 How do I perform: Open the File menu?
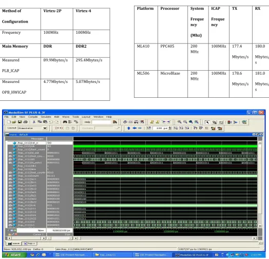coord(7,117)
